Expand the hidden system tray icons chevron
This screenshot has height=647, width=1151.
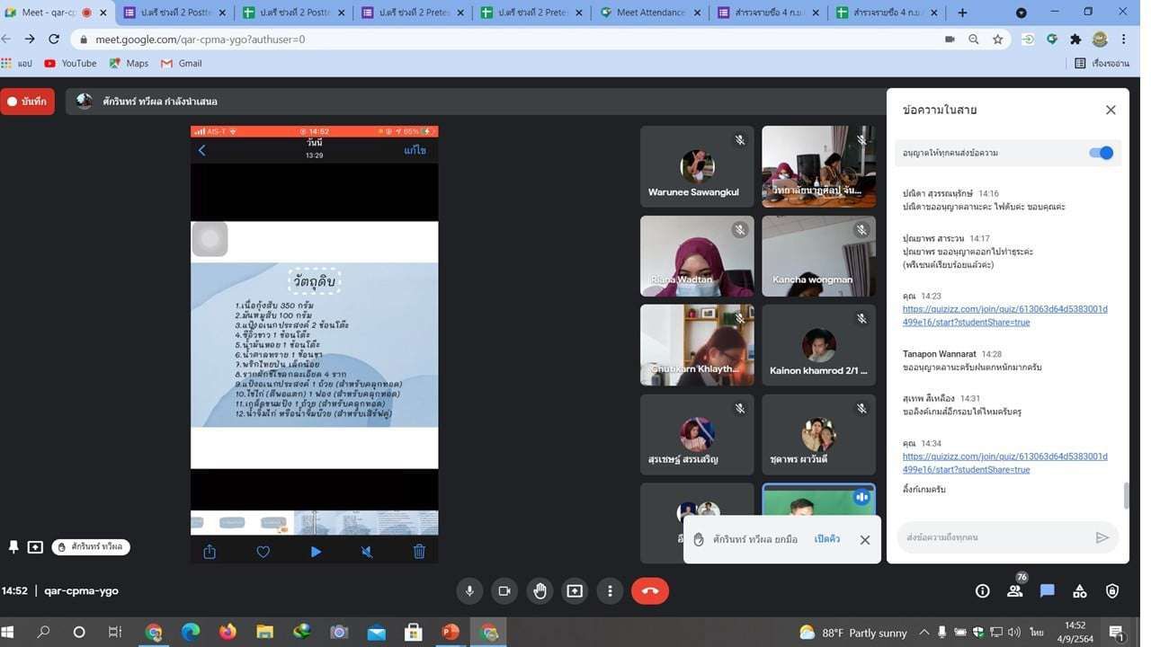pyautogui.click(x=923, y=632)
